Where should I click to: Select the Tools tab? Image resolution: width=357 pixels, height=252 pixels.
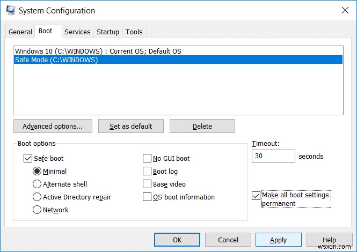(x=134, y=32)
